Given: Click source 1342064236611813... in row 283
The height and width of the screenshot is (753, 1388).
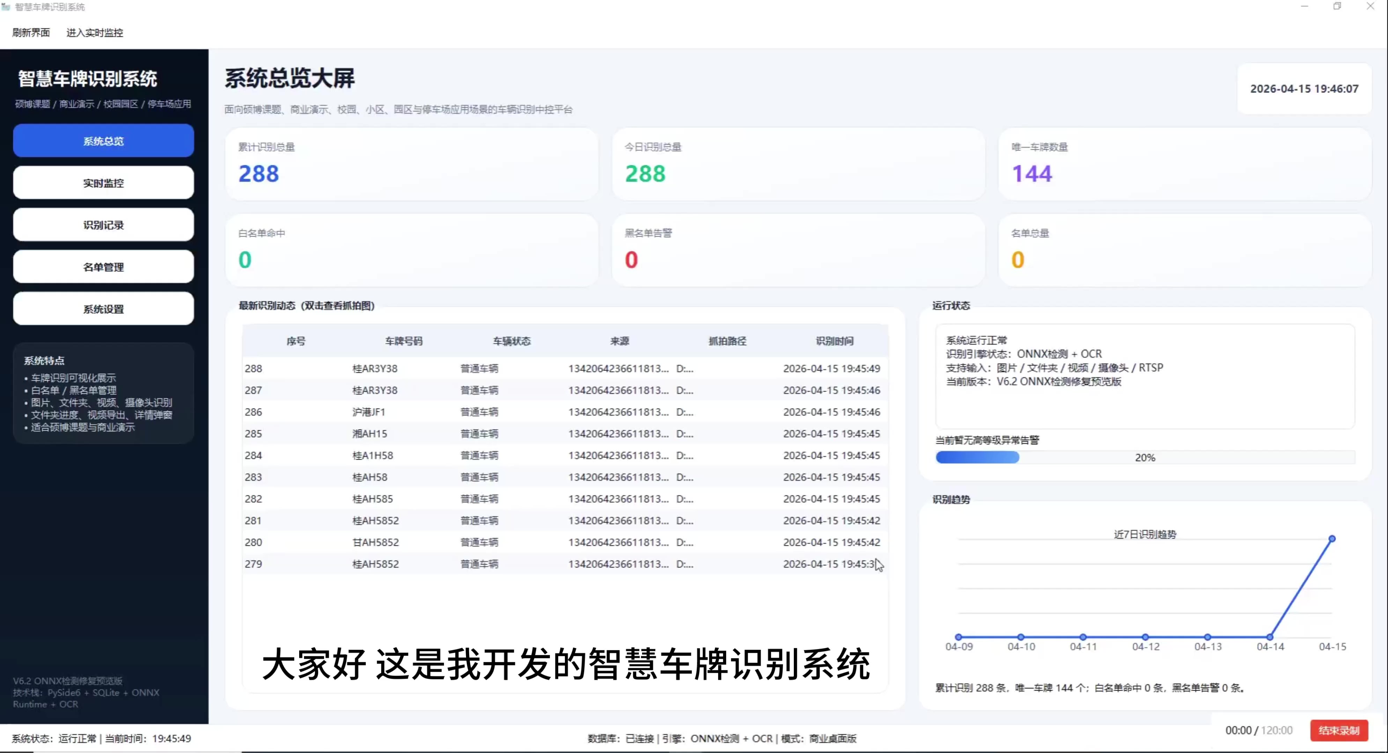Looking at the screenshot, I should (x=618, y=477).
